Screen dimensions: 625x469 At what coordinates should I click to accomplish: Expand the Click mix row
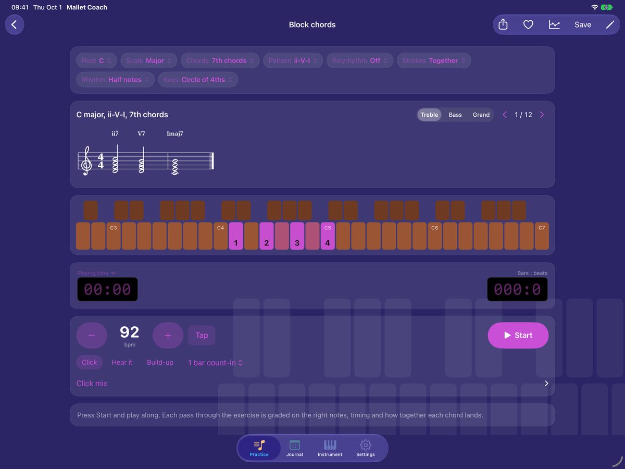312,384
